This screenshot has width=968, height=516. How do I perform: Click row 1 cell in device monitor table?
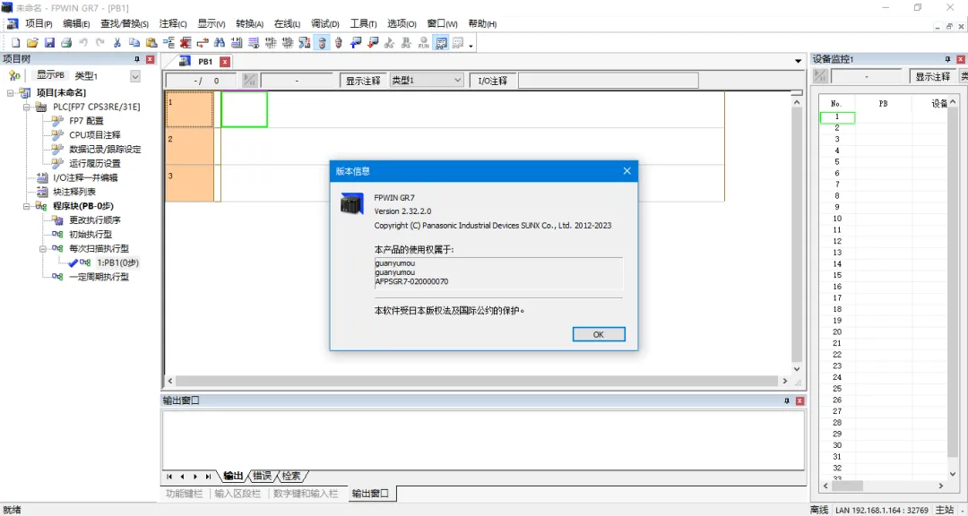point(837,117)
